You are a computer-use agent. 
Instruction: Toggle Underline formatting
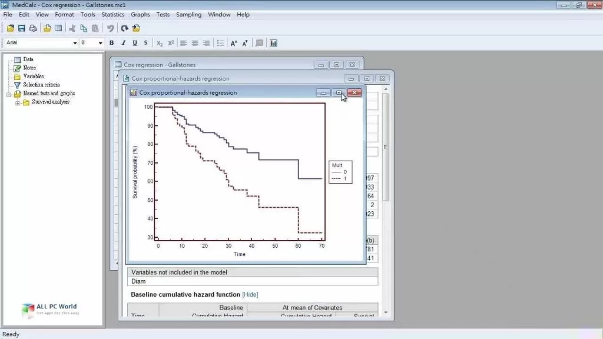[135, 43]
